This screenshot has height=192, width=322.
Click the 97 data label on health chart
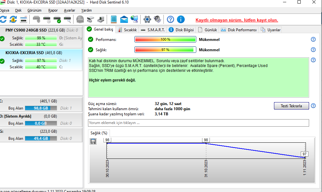(x=305, y=154)
